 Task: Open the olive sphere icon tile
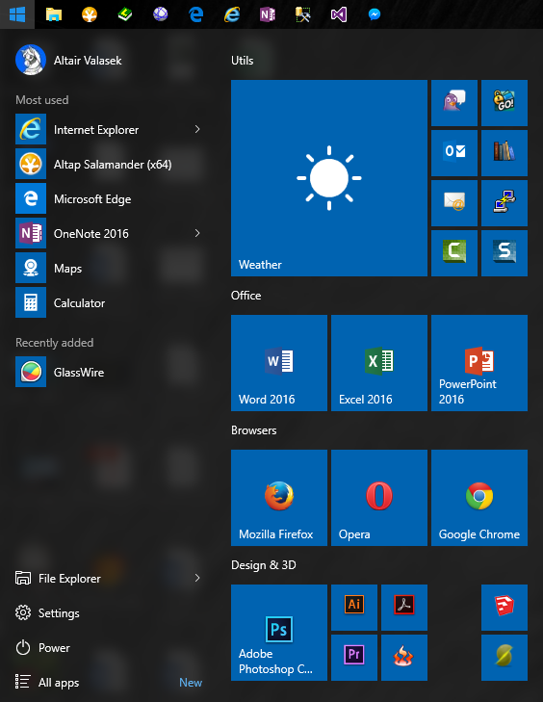point(504,658)
